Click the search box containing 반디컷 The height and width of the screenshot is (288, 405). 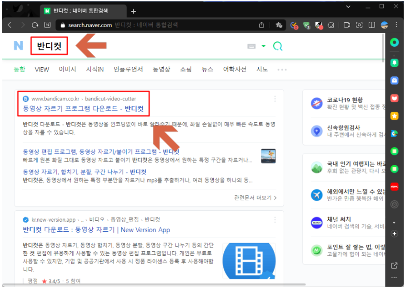coord(49,46)
